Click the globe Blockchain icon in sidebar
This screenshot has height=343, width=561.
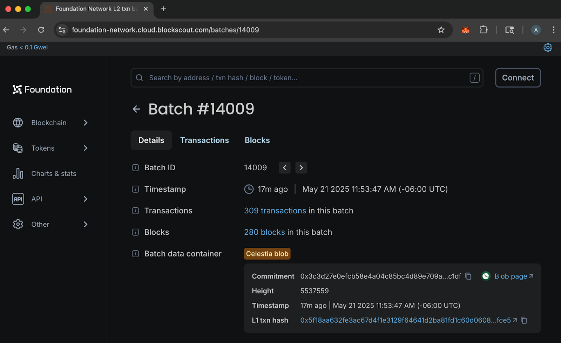pyautogui.click(x=18, y=123)
